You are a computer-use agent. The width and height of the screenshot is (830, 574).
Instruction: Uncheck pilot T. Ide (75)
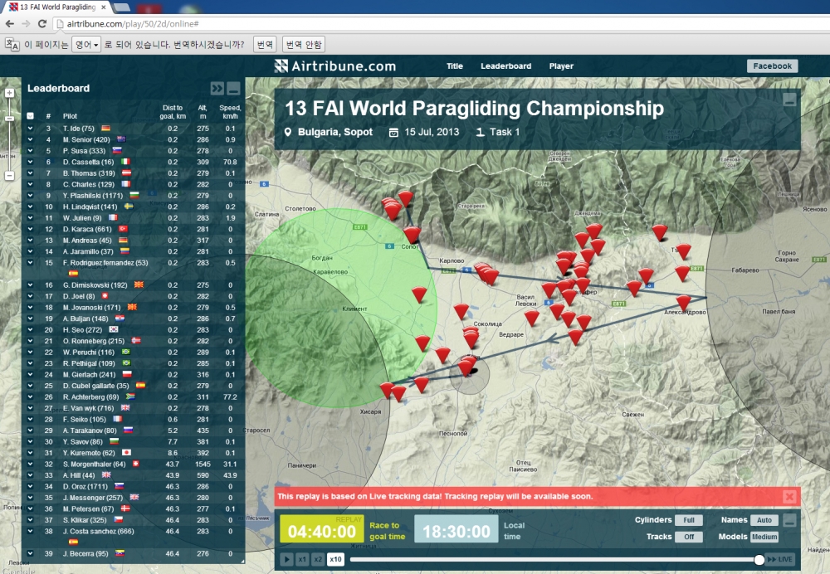(x=30, y=129)
